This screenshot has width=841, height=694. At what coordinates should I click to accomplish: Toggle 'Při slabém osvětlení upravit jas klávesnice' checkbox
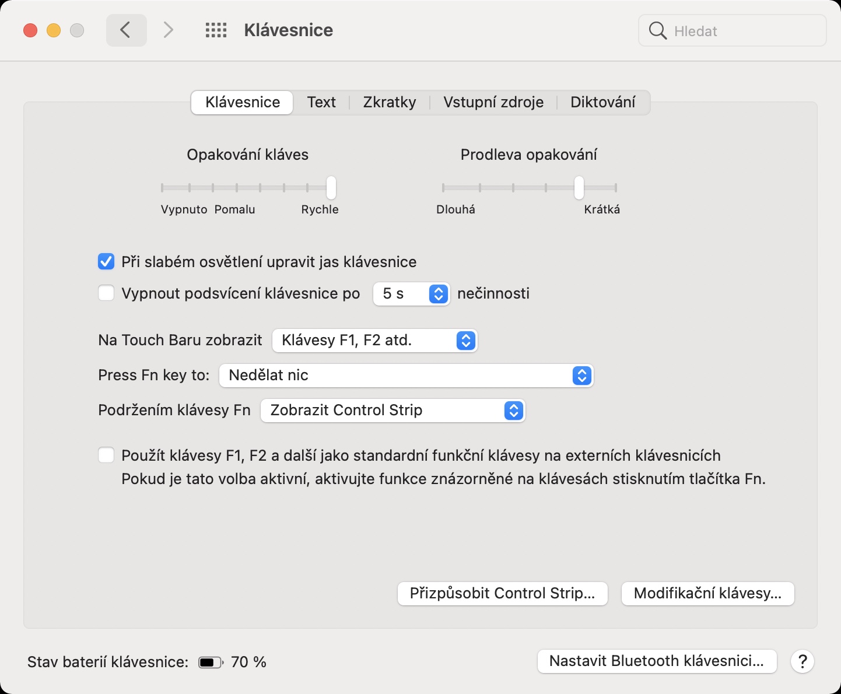(x=106, y=262)
